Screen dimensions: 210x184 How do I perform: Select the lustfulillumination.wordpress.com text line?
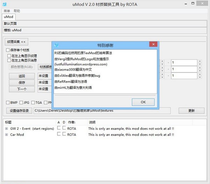pos(81,64)
